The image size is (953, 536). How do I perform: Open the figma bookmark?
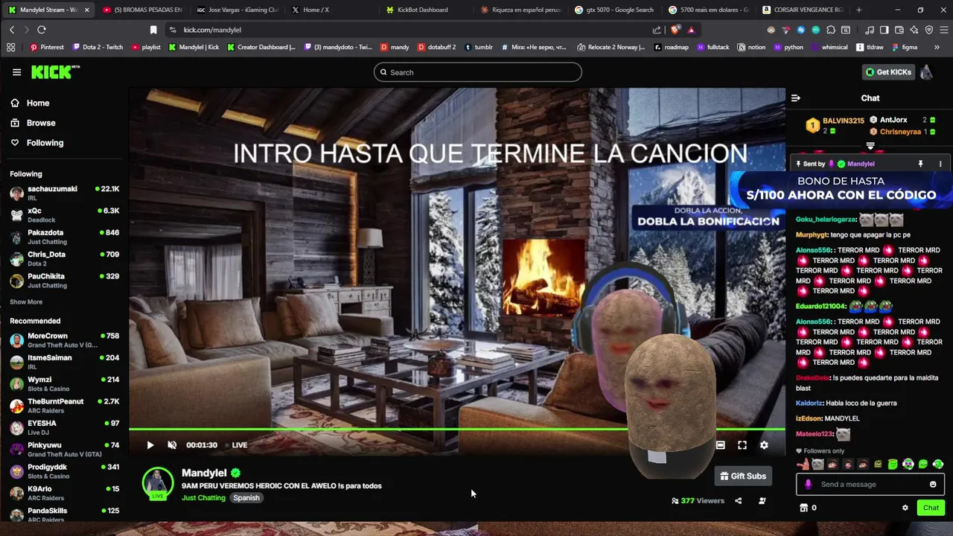903,47
